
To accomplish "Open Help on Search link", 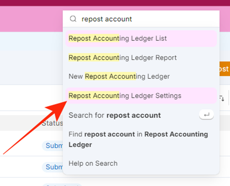I will (93, 163).
